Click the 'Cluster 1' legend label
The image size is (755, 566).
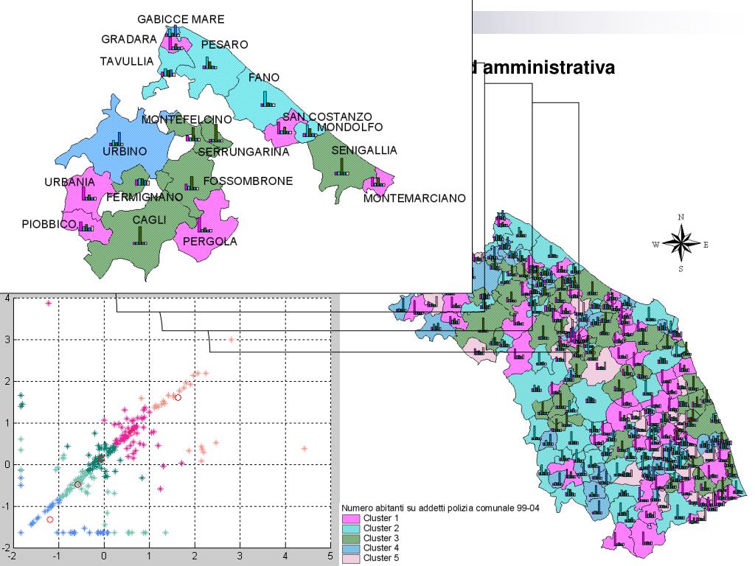(x=381, y=518)
